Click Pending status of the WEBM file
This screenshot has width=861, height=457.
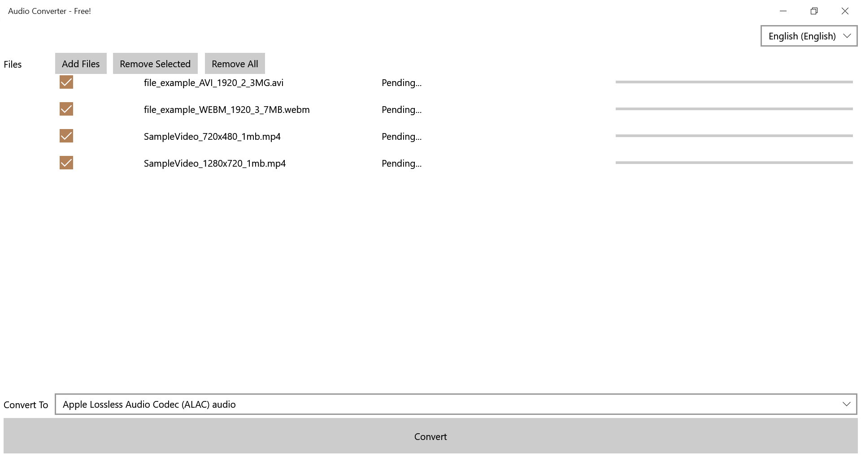pos(401,110)
